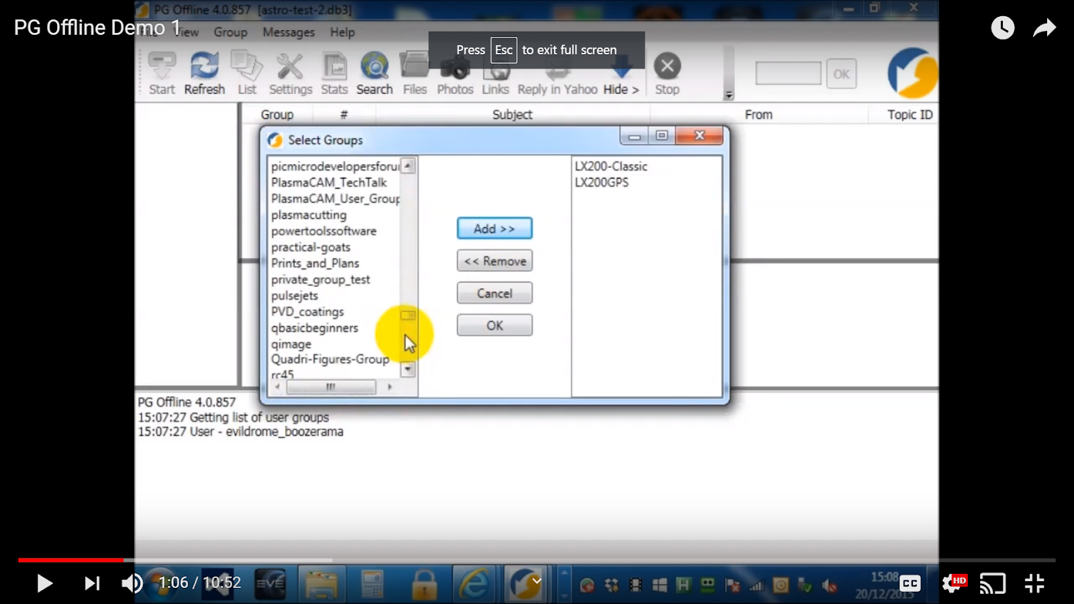Click the Subject column header
1074x604 pixels.
pos(512,115)
